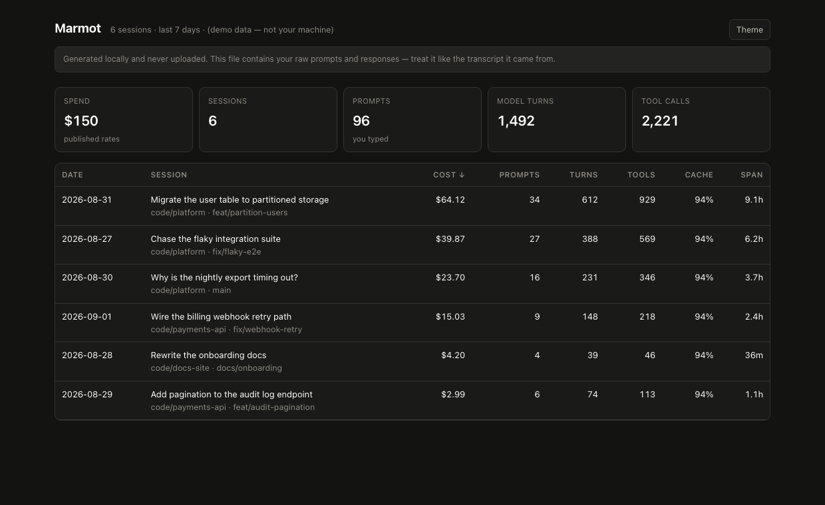825x505 pixels.
Task: Click turns value 388
Action: 590,239
